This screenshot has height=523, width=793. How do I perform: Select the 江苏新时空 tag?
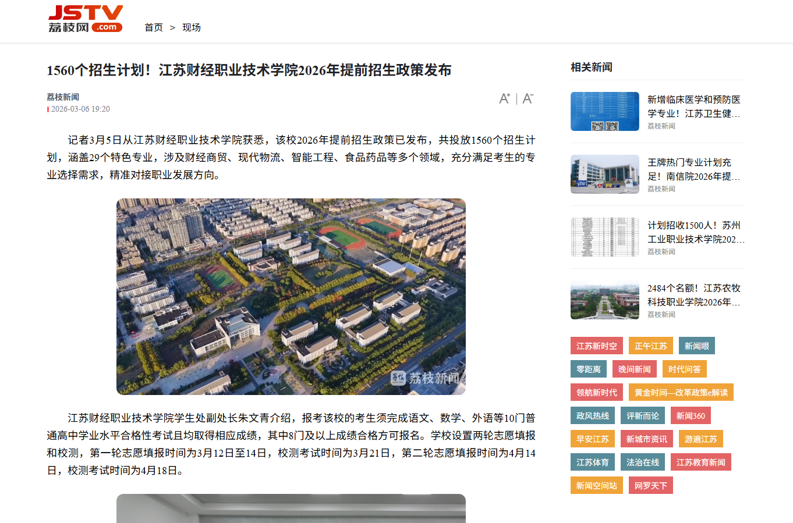597,346
